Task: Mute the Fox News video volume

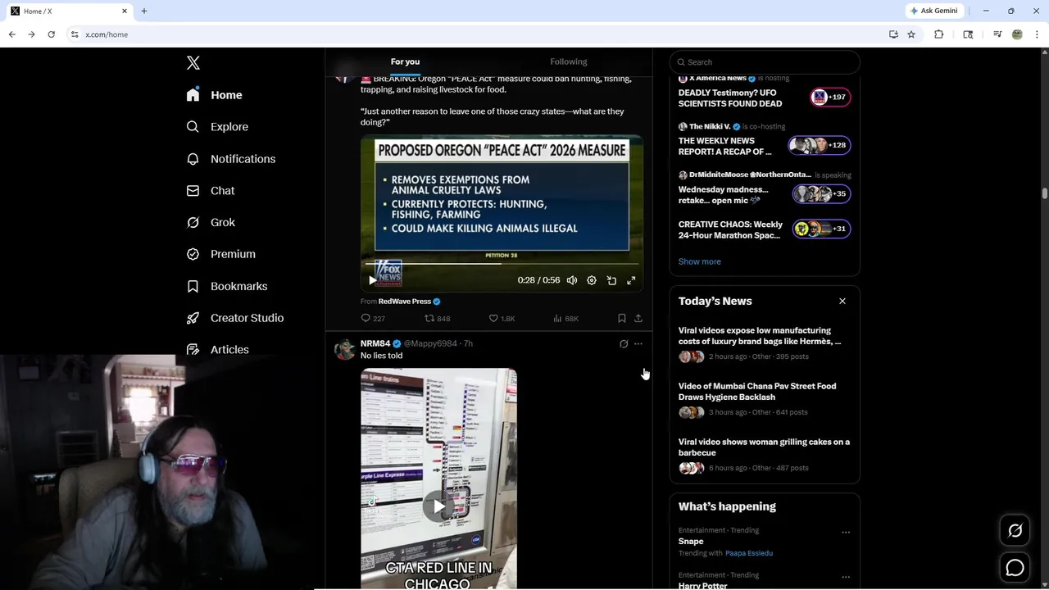Action: point(572,280)
